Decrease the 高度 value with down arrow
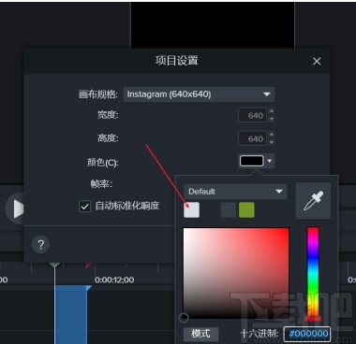The width and height of the screenshot is (356, 344). (x=272, y=142)
